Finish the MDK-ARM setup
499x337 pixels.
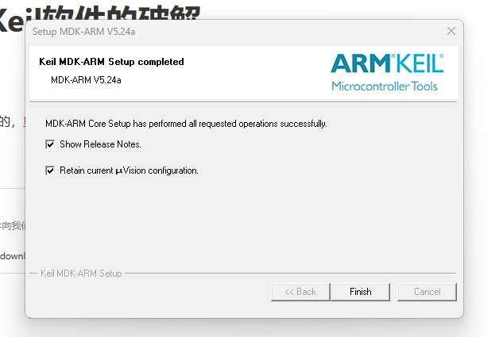click(360, 292)
